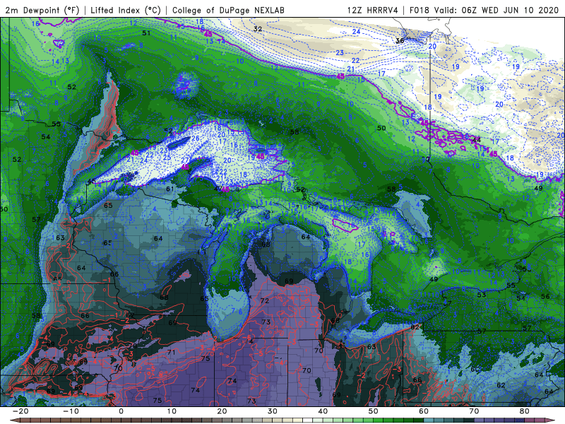565x424 pixels.
Task: Click the "12Z HRRRV4" model run label
Action: click(x=372, y=10)
